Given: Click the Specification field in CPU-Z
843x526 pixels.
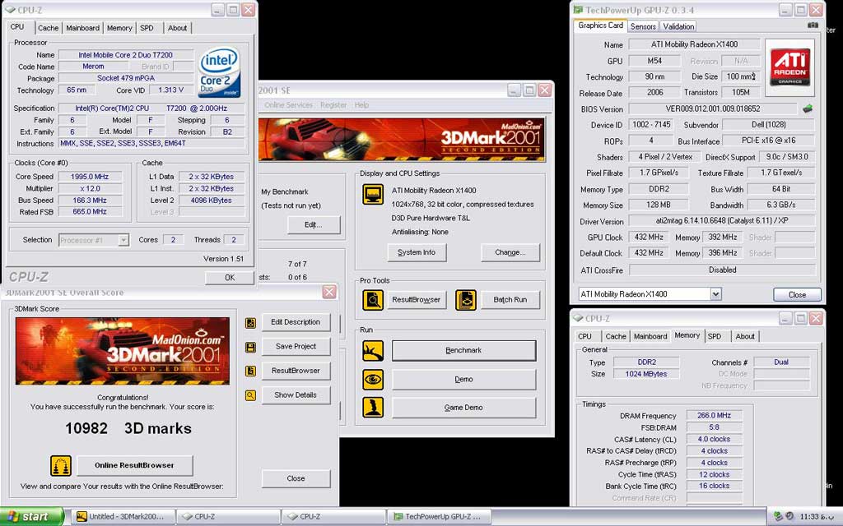Looking at the screenshot, I should click(x=151, y=108).
